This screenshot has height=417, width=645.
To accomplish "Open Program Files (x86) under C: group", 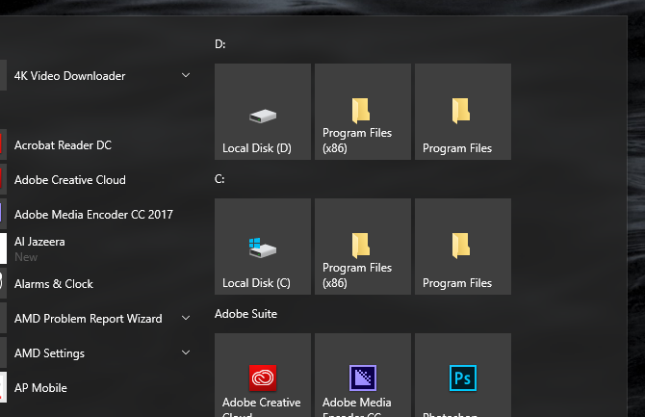I will point(362,247).
